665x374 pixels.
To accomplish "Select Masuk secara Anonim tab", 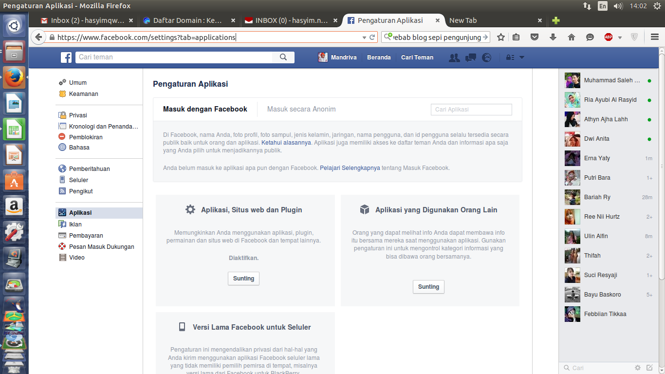I will coord(301,109).
